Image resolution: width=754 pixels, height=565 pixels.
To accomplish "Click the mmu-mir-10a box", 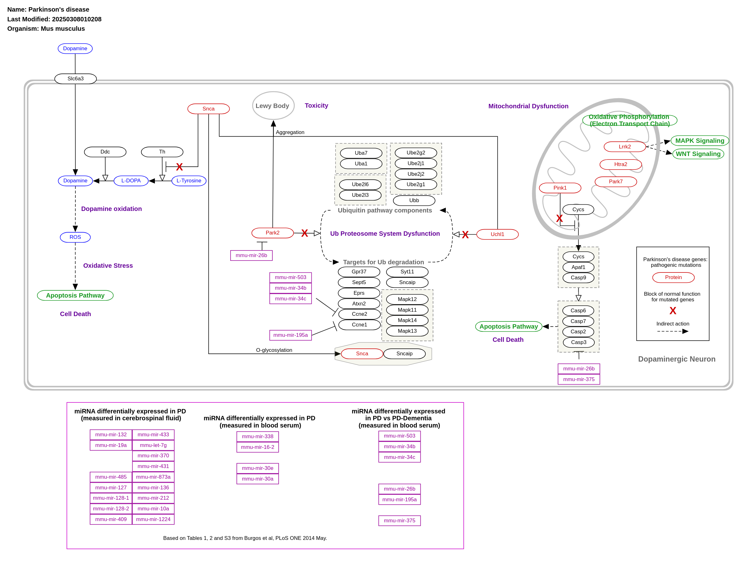I will 153,508.
